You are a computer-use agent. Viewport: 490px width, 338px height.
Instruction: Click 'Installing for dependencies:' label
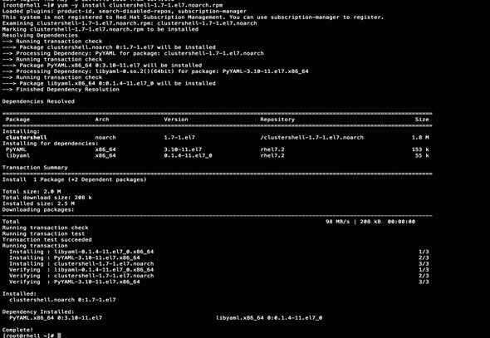click(51, 144)
